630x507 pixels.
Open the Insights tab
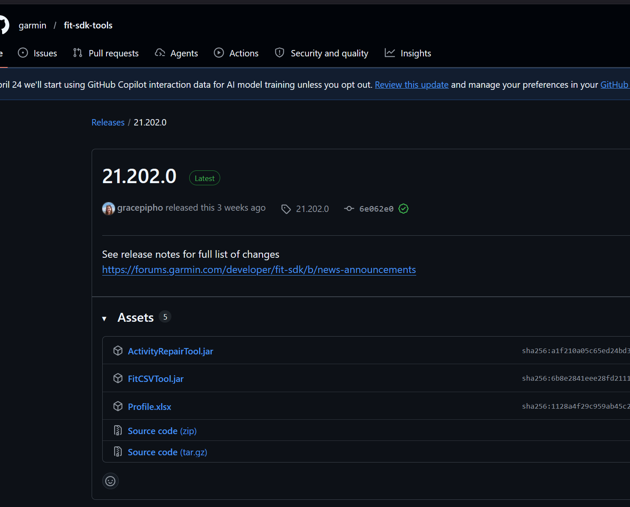[408, 53]
